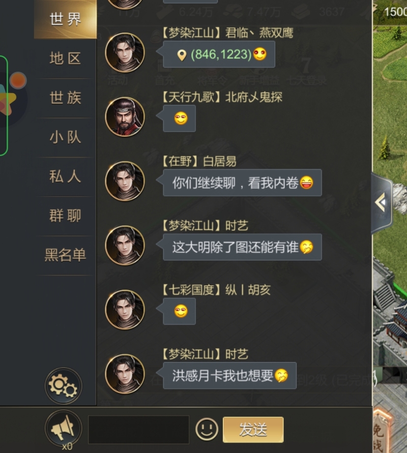Screen dimensions: 407x453
Task: Open the 黑名单 blacklist tab
Action: pos(65,255)
